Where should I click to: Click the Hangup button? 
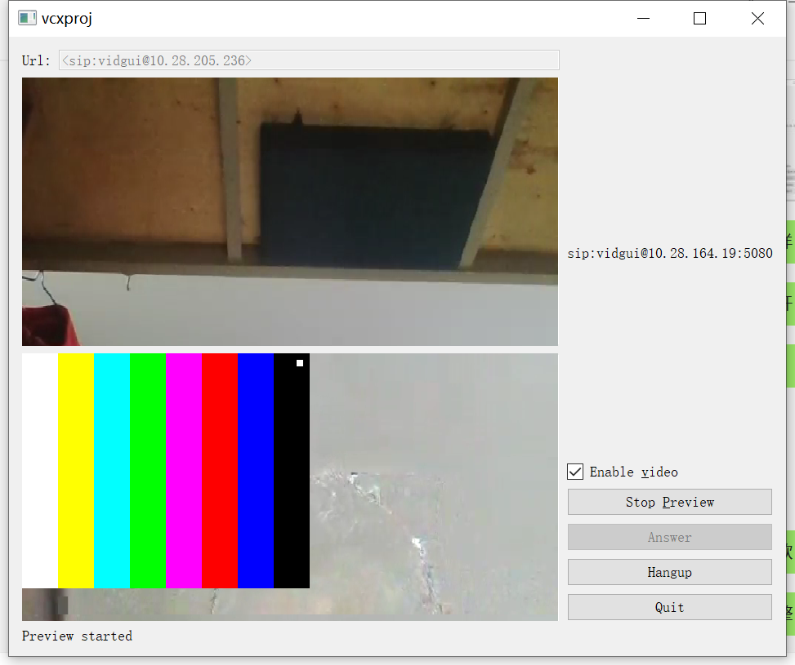click(668, 572)
